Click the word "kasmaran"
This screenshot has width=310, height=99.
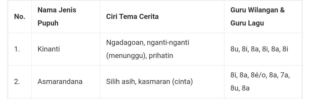[154, 82]
